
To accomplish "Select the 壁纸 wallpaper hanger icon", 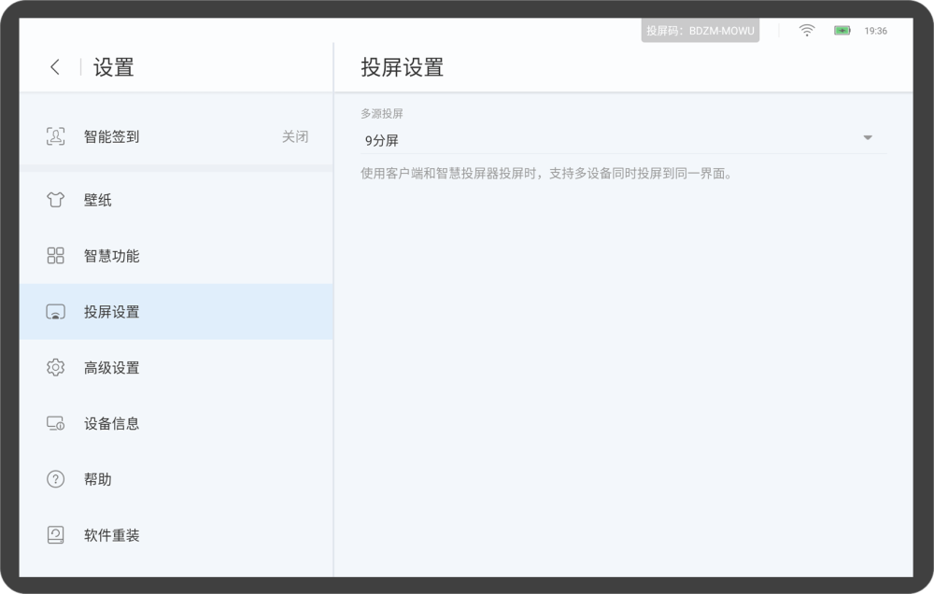I will (55, 199).
